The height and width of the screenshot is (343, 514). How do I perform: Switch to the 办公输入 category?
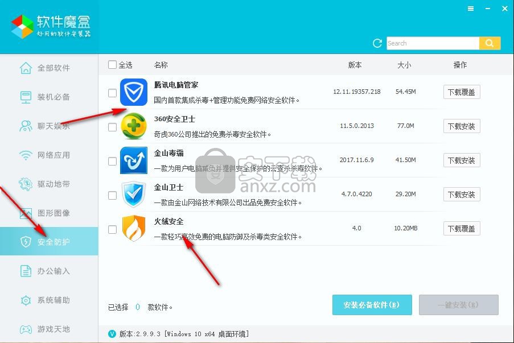49,271
